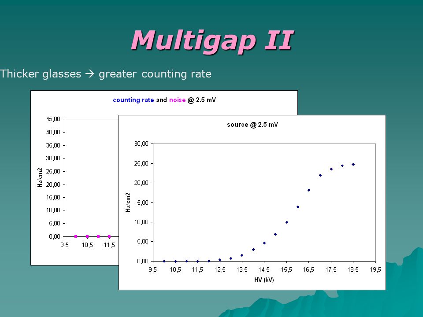The height and width of the screenshot is (317, 423).
Task: Select '0,00' tick on the back chart
Action: [55, 236]
